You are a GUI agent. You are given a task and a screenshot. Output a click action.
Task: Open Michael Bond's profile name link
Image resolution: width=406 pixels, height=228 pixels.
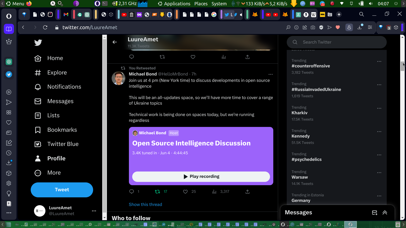pyautogui.click(x=143, y=74)
